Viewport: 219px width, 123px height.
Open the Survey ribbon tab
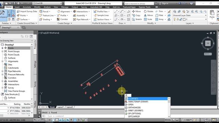click(x=84, y=7)
